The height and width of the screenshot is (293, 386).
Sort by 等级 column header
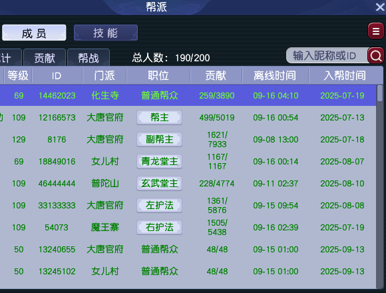18,76
